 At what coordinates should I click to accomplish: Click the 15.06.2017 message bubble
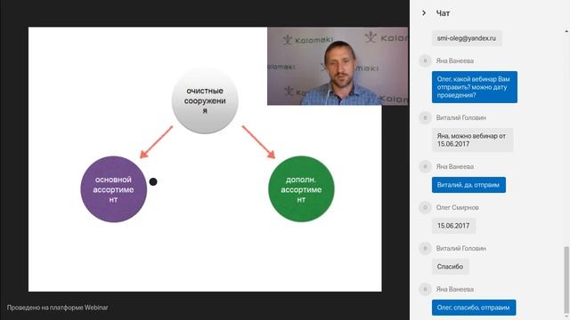click(x=453, y=226)
